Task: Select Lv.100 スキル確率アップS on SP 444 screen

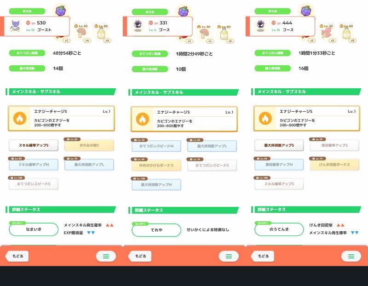Action: coord(279,184)
